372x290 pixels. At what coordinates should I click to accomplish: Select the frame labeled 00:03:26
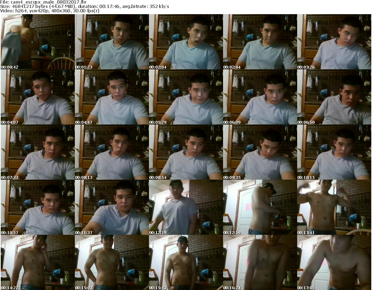(x=334, y=42)
